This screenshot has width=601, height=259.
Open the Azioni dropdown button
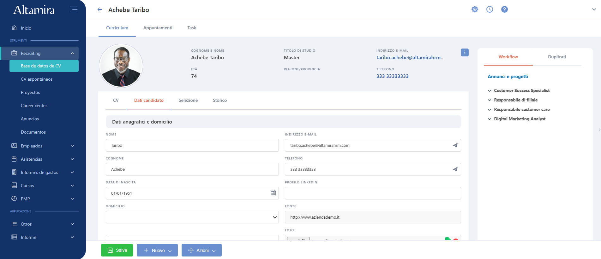pos(201,250)
